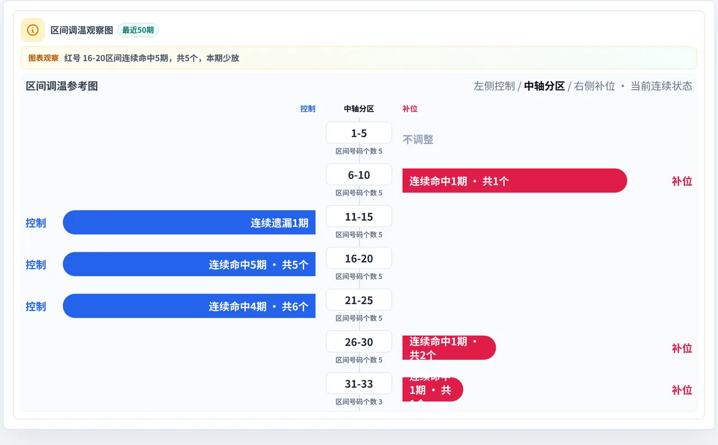Image resolution: width=718 pixels, height=445 pixels.
Task: Click the 不调整 label next to 1-5
Action: (418, 139)
